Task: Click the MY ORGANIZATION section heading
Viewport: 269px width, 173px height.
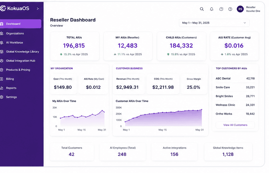Action: (62, 68)
